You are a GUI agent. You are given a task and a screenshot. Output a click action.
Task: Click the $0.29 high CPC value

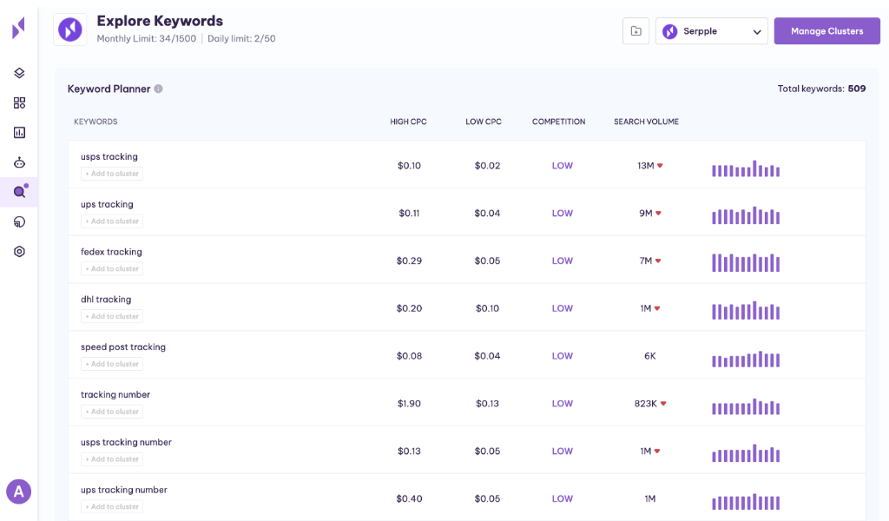pos(409,260)
